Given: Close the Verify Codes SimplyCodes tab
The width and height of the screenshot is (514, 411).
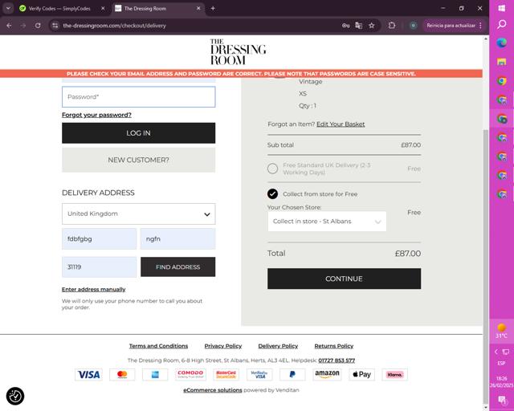Looking at the screenshot, I should pos(103,9).
